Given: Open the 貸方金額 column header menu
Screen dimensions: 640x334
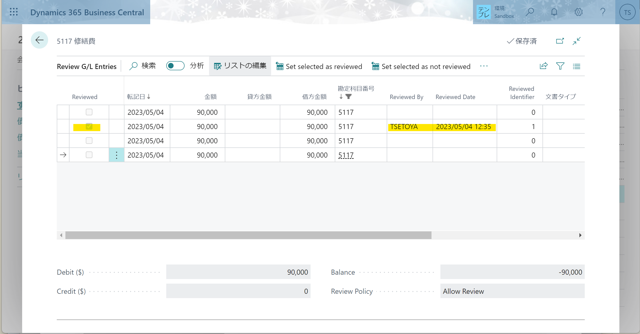Looking at the screenshot, I should pos(259,97).
